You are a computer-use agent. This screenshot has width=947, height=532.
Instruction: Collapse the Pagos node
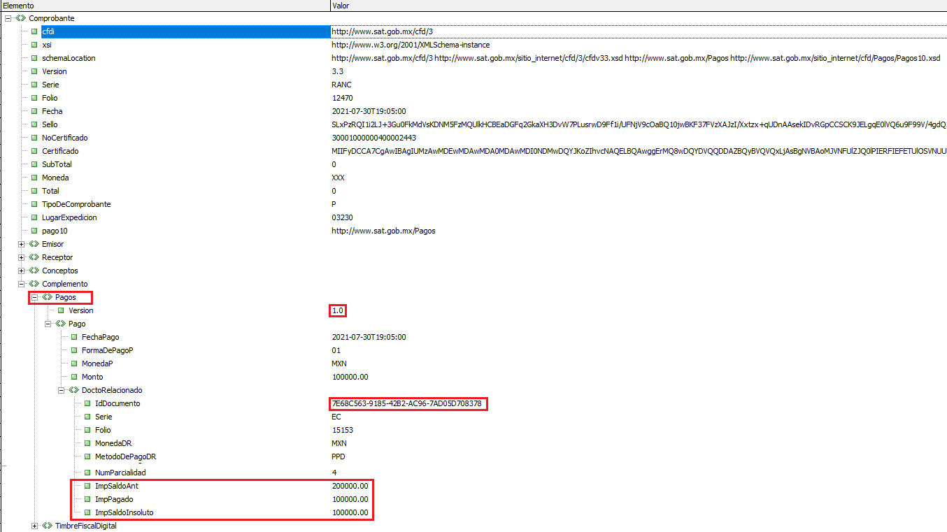click(35, 297)
